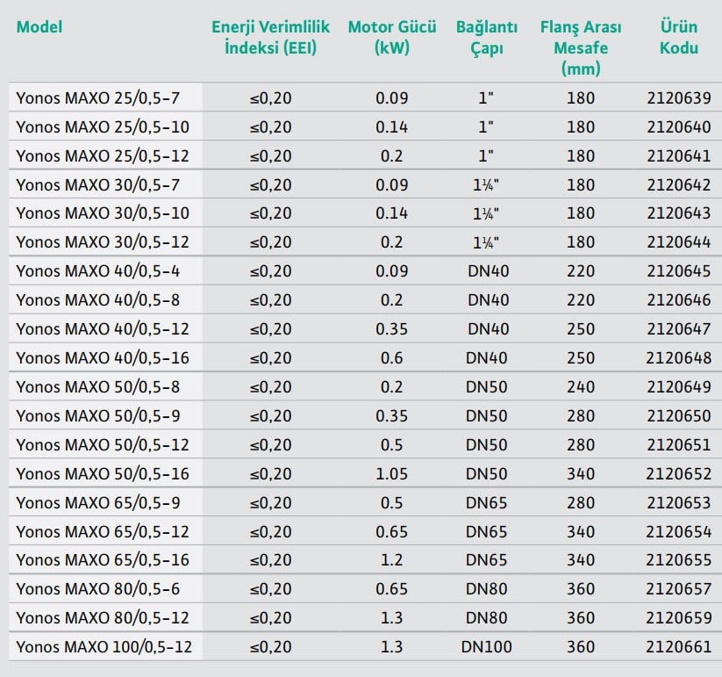Click product code 2120650
This screenshot has width=722, height=677.
pos(679,415)
